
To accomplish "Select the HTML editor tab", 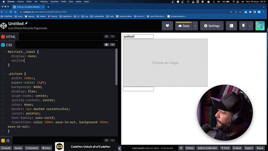I will point(9,37).
